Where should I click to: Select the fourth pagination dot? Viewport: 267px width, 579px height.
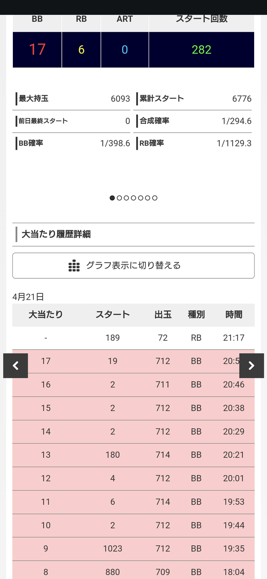[133, 198]
